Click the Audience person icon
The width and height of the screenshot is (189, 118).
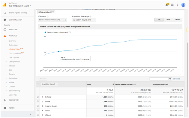click(5, 36)
